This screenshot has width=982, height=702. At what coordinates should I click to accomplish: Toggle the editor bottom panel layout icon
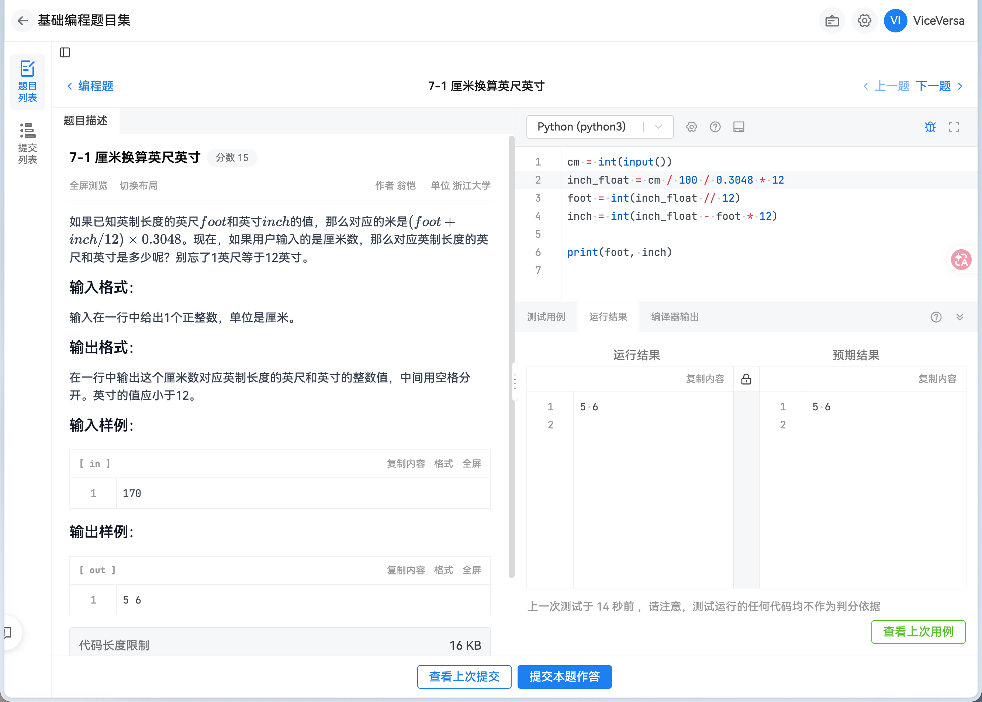(x=739, y=127)
